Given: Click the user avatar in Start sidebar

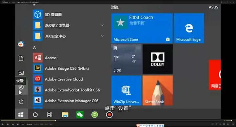Looking at the screenshot, I should (x=21, y=44).
